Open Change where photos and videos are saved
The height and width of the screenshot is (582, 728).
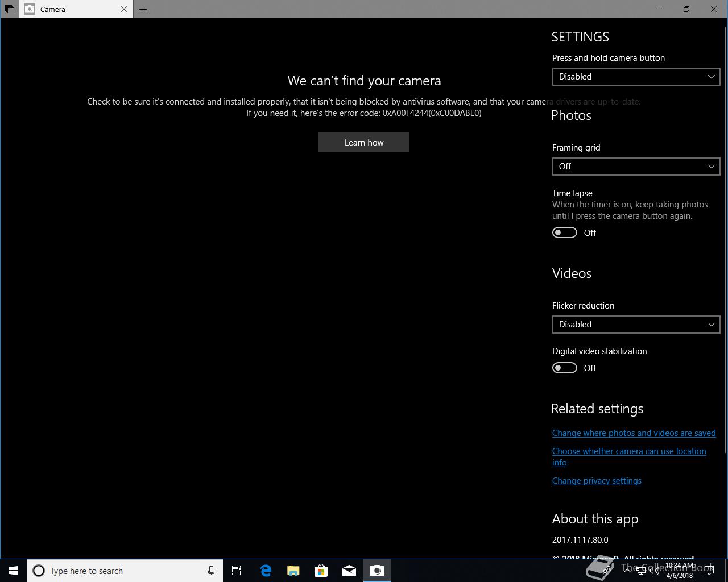(x=634, y=433)
